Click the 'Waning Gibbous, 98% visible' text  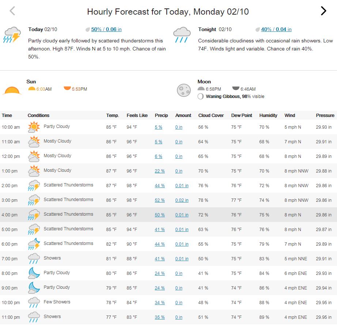tap(235, 96)
